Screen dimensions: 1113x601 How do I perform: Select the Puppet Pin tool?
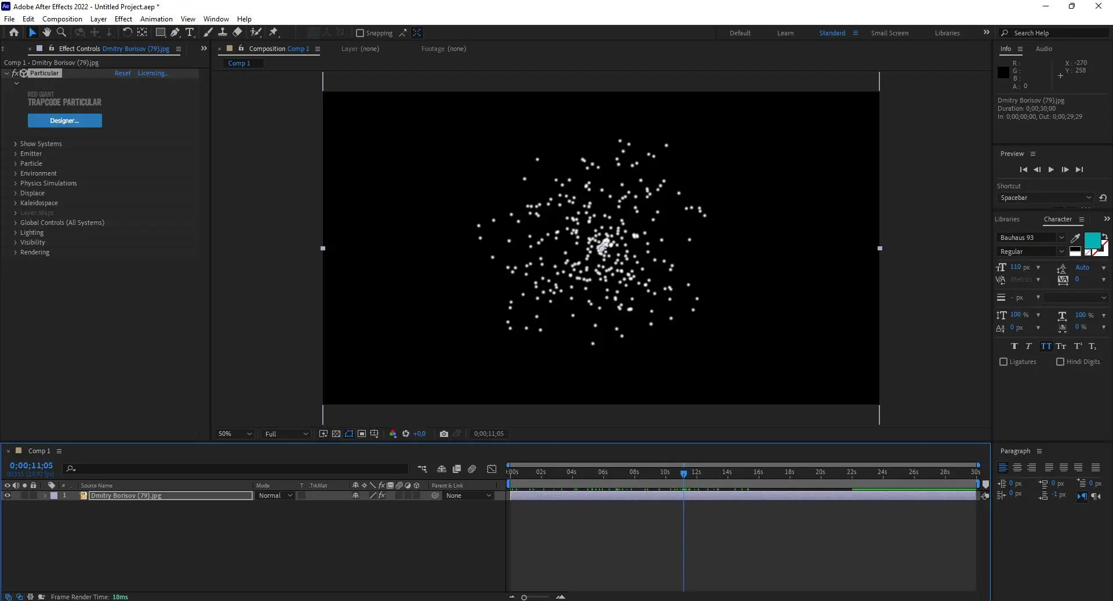[x=274, y=32]
